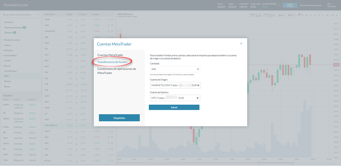Expand Herramientas para operar menu

(x=311, y=5)
